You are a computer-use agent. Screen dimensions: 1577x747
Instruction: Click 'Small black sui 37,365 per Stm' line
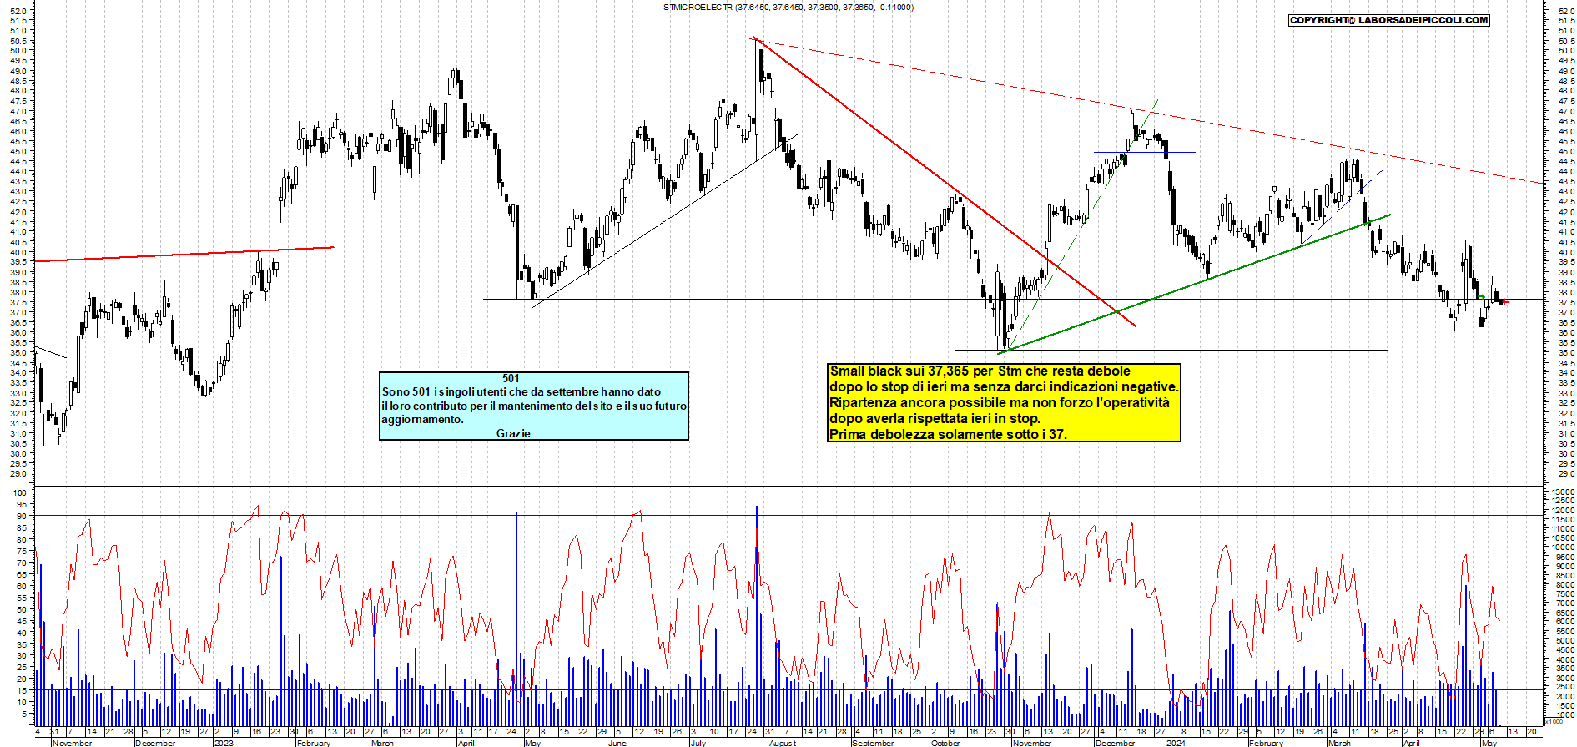tap(980, 371)
